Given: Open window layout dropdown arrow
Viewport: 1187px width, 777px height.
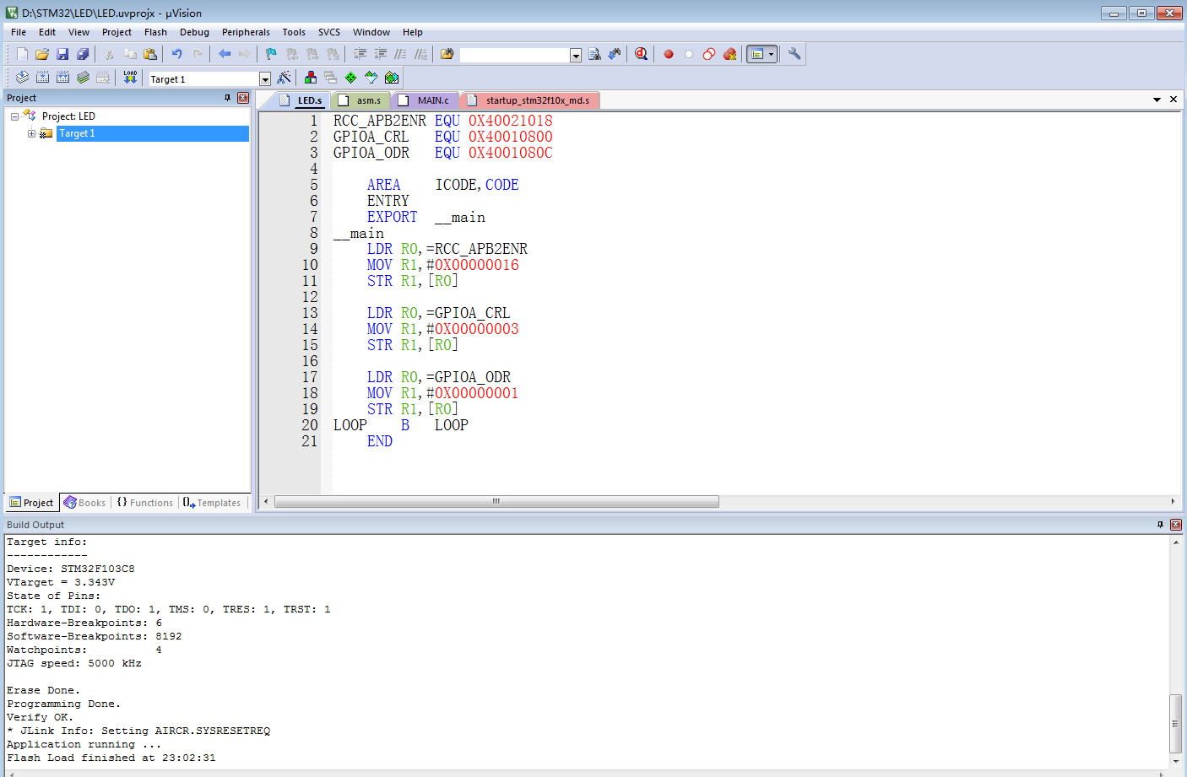Looking at the screenshot, I should (772, 54).
